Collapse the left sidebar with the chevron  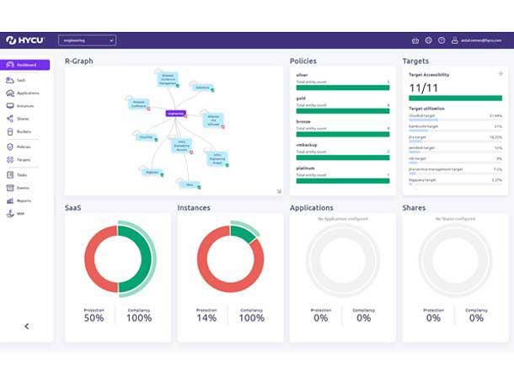click(26, 326)
